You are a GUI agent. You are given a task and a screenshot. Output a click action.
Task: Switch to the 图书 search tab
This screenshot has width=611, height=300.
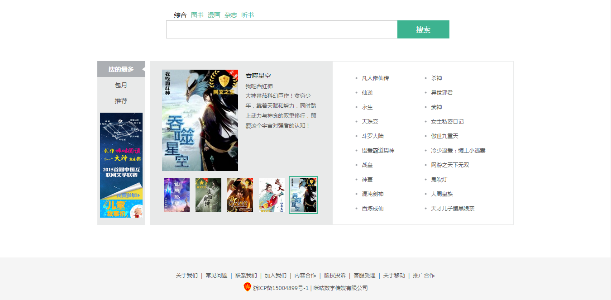click(x=197, y=15)
